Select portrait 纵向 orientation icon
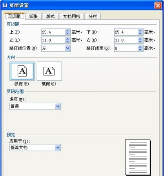This screenshot has width=164, height=176. click(22, 71)
